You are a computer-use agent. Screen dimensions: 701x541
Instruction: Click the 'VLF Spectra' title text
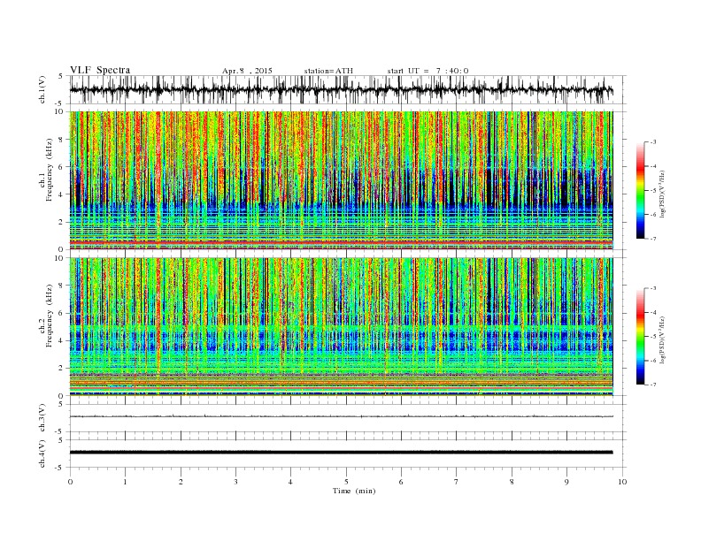pos(100,70)
